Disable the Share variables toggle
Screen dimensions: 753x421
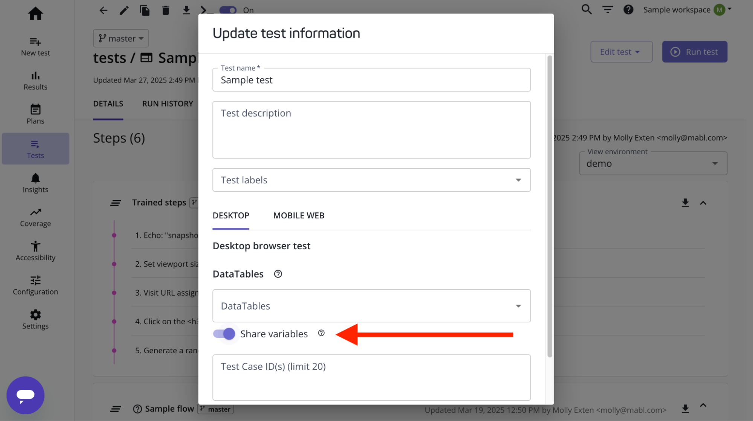(x=224, y=334)
